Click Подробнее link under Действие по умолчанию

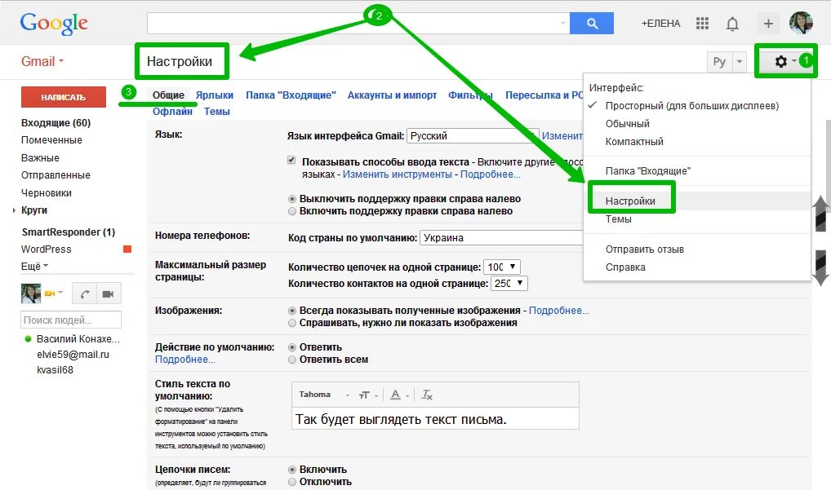[185, 360]
